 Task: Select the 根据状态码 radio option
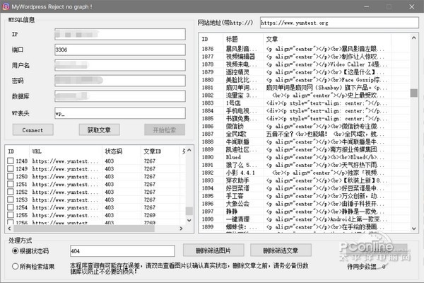click(x=16, y=251)
